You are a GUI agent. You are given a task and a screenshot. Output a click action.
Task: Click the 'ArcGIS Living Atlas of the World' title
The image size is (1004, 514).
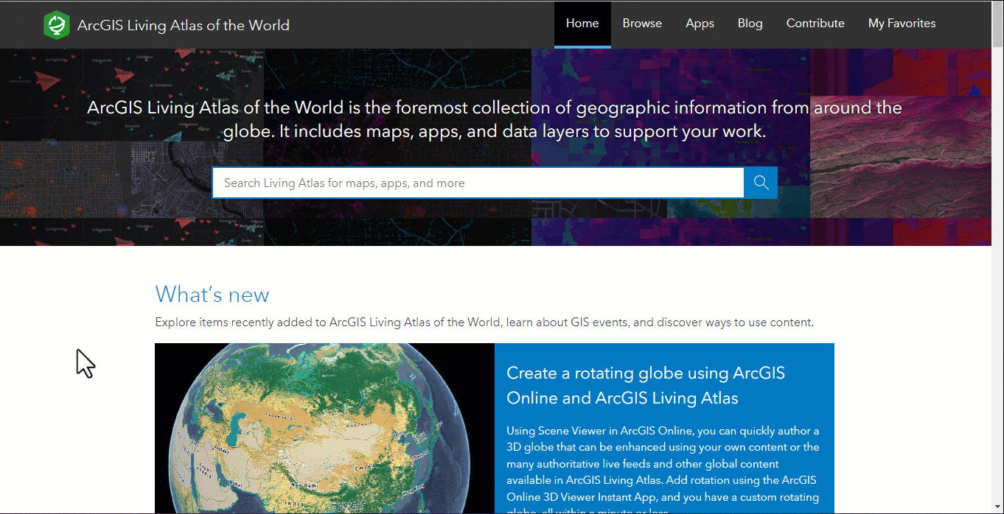pyautogui.click(x=182, y=24)
